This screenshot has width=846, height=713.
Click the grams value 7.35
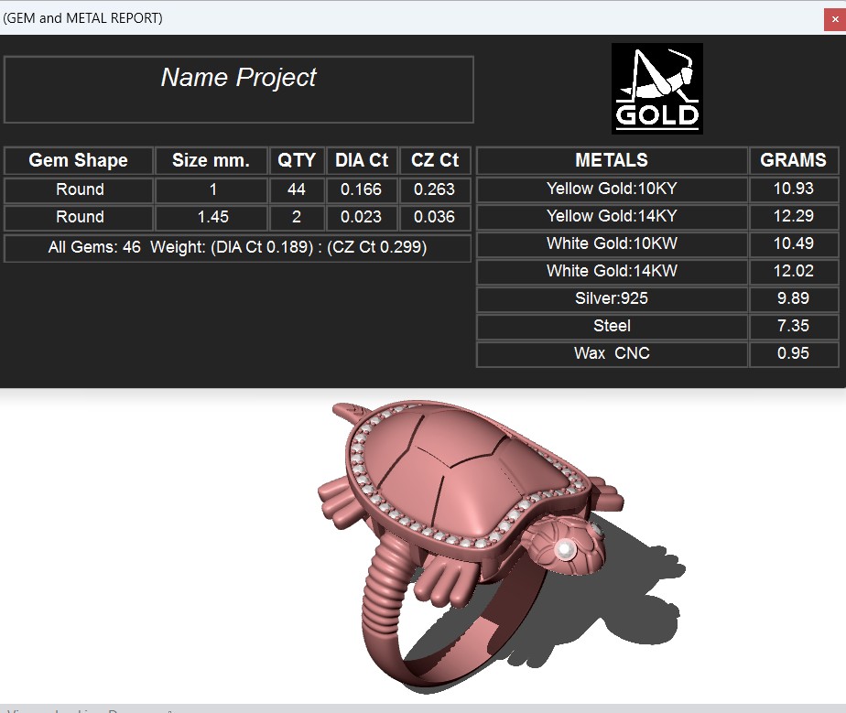pos(794,327)
